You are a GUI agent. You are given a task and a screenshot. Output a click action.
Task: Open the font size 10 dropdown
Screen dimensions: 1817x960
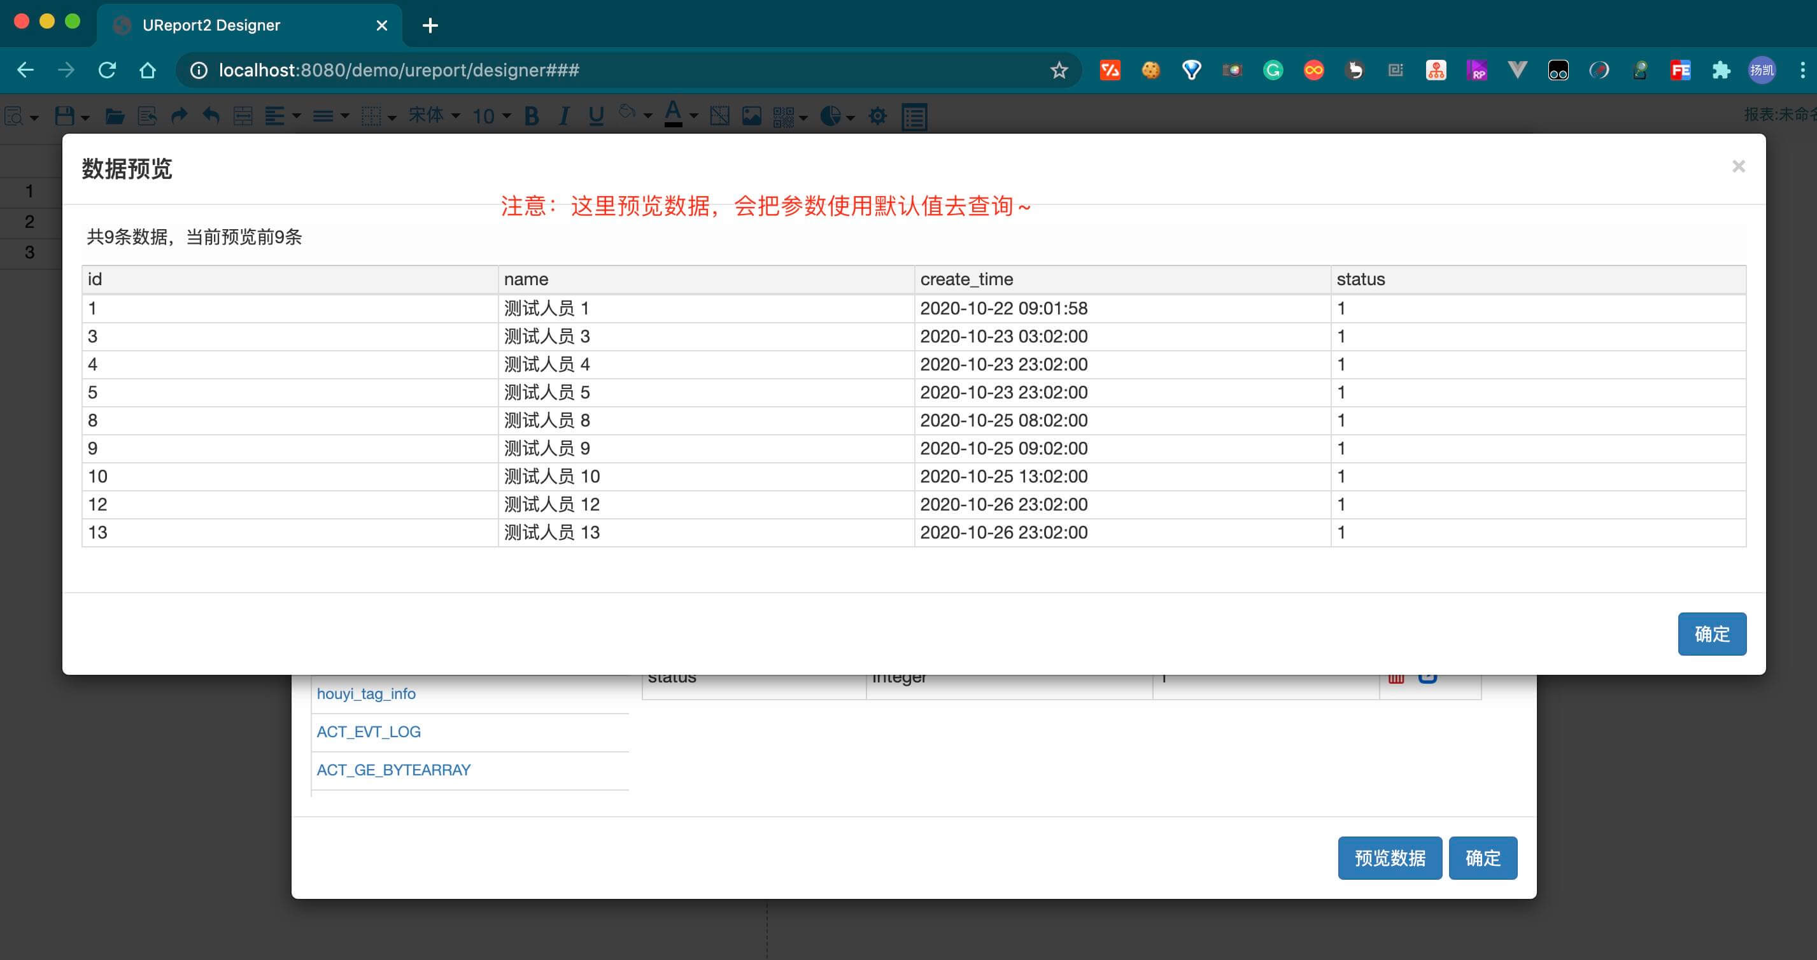(491, 116)
